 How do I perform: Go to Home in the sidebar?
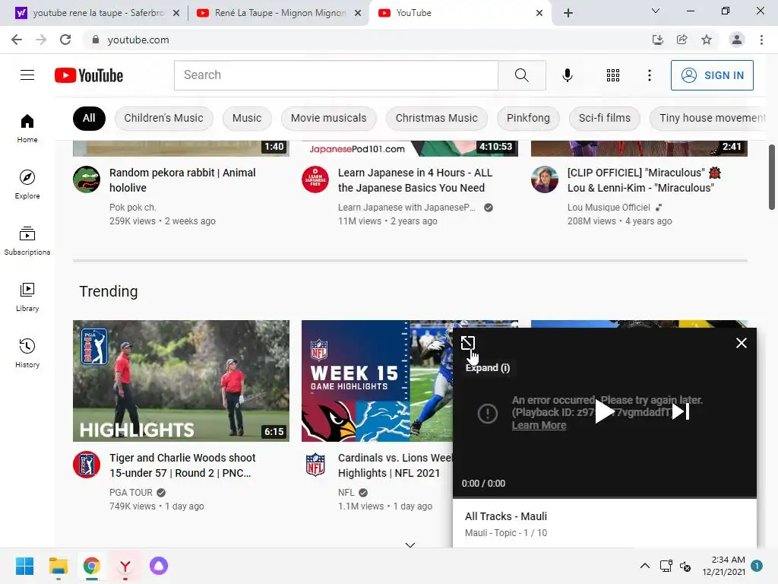point(27,128)
